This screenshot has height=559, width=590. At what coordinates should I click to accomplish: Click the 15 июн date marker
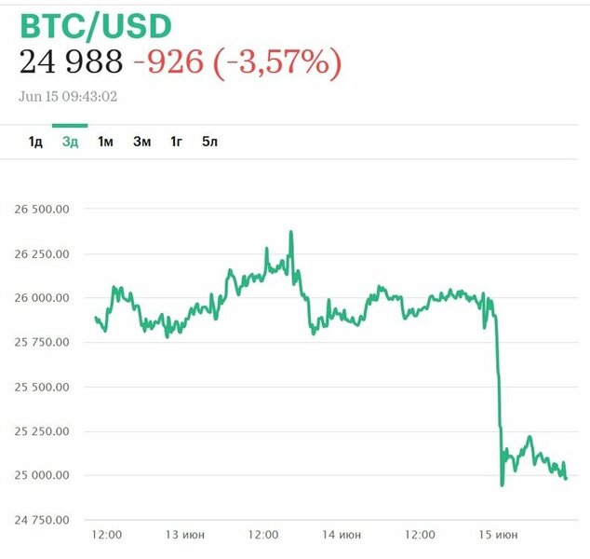[499, 535]
